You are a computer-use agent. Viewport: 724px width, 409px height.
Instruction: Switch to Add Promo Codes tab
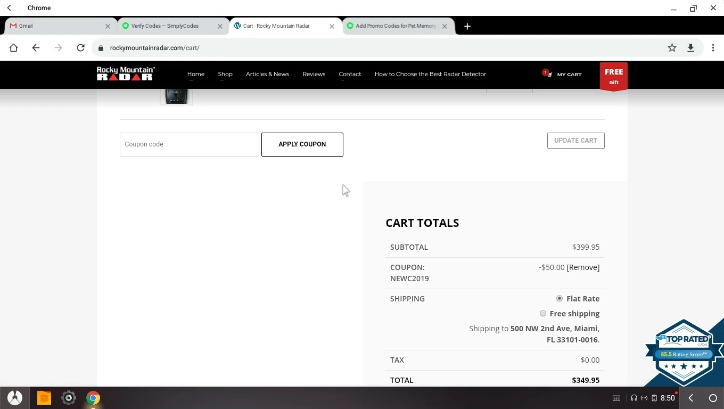[397, 26]
